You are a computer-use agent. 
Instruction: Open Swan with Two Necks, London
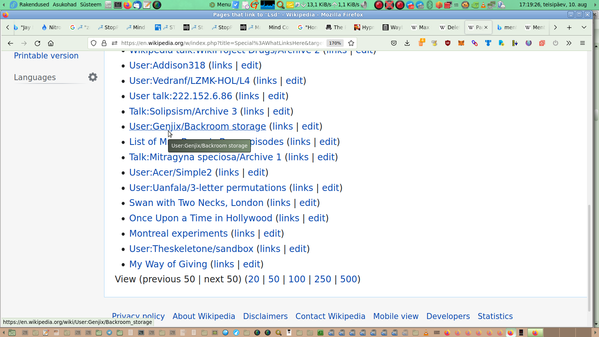coord(196,203)
